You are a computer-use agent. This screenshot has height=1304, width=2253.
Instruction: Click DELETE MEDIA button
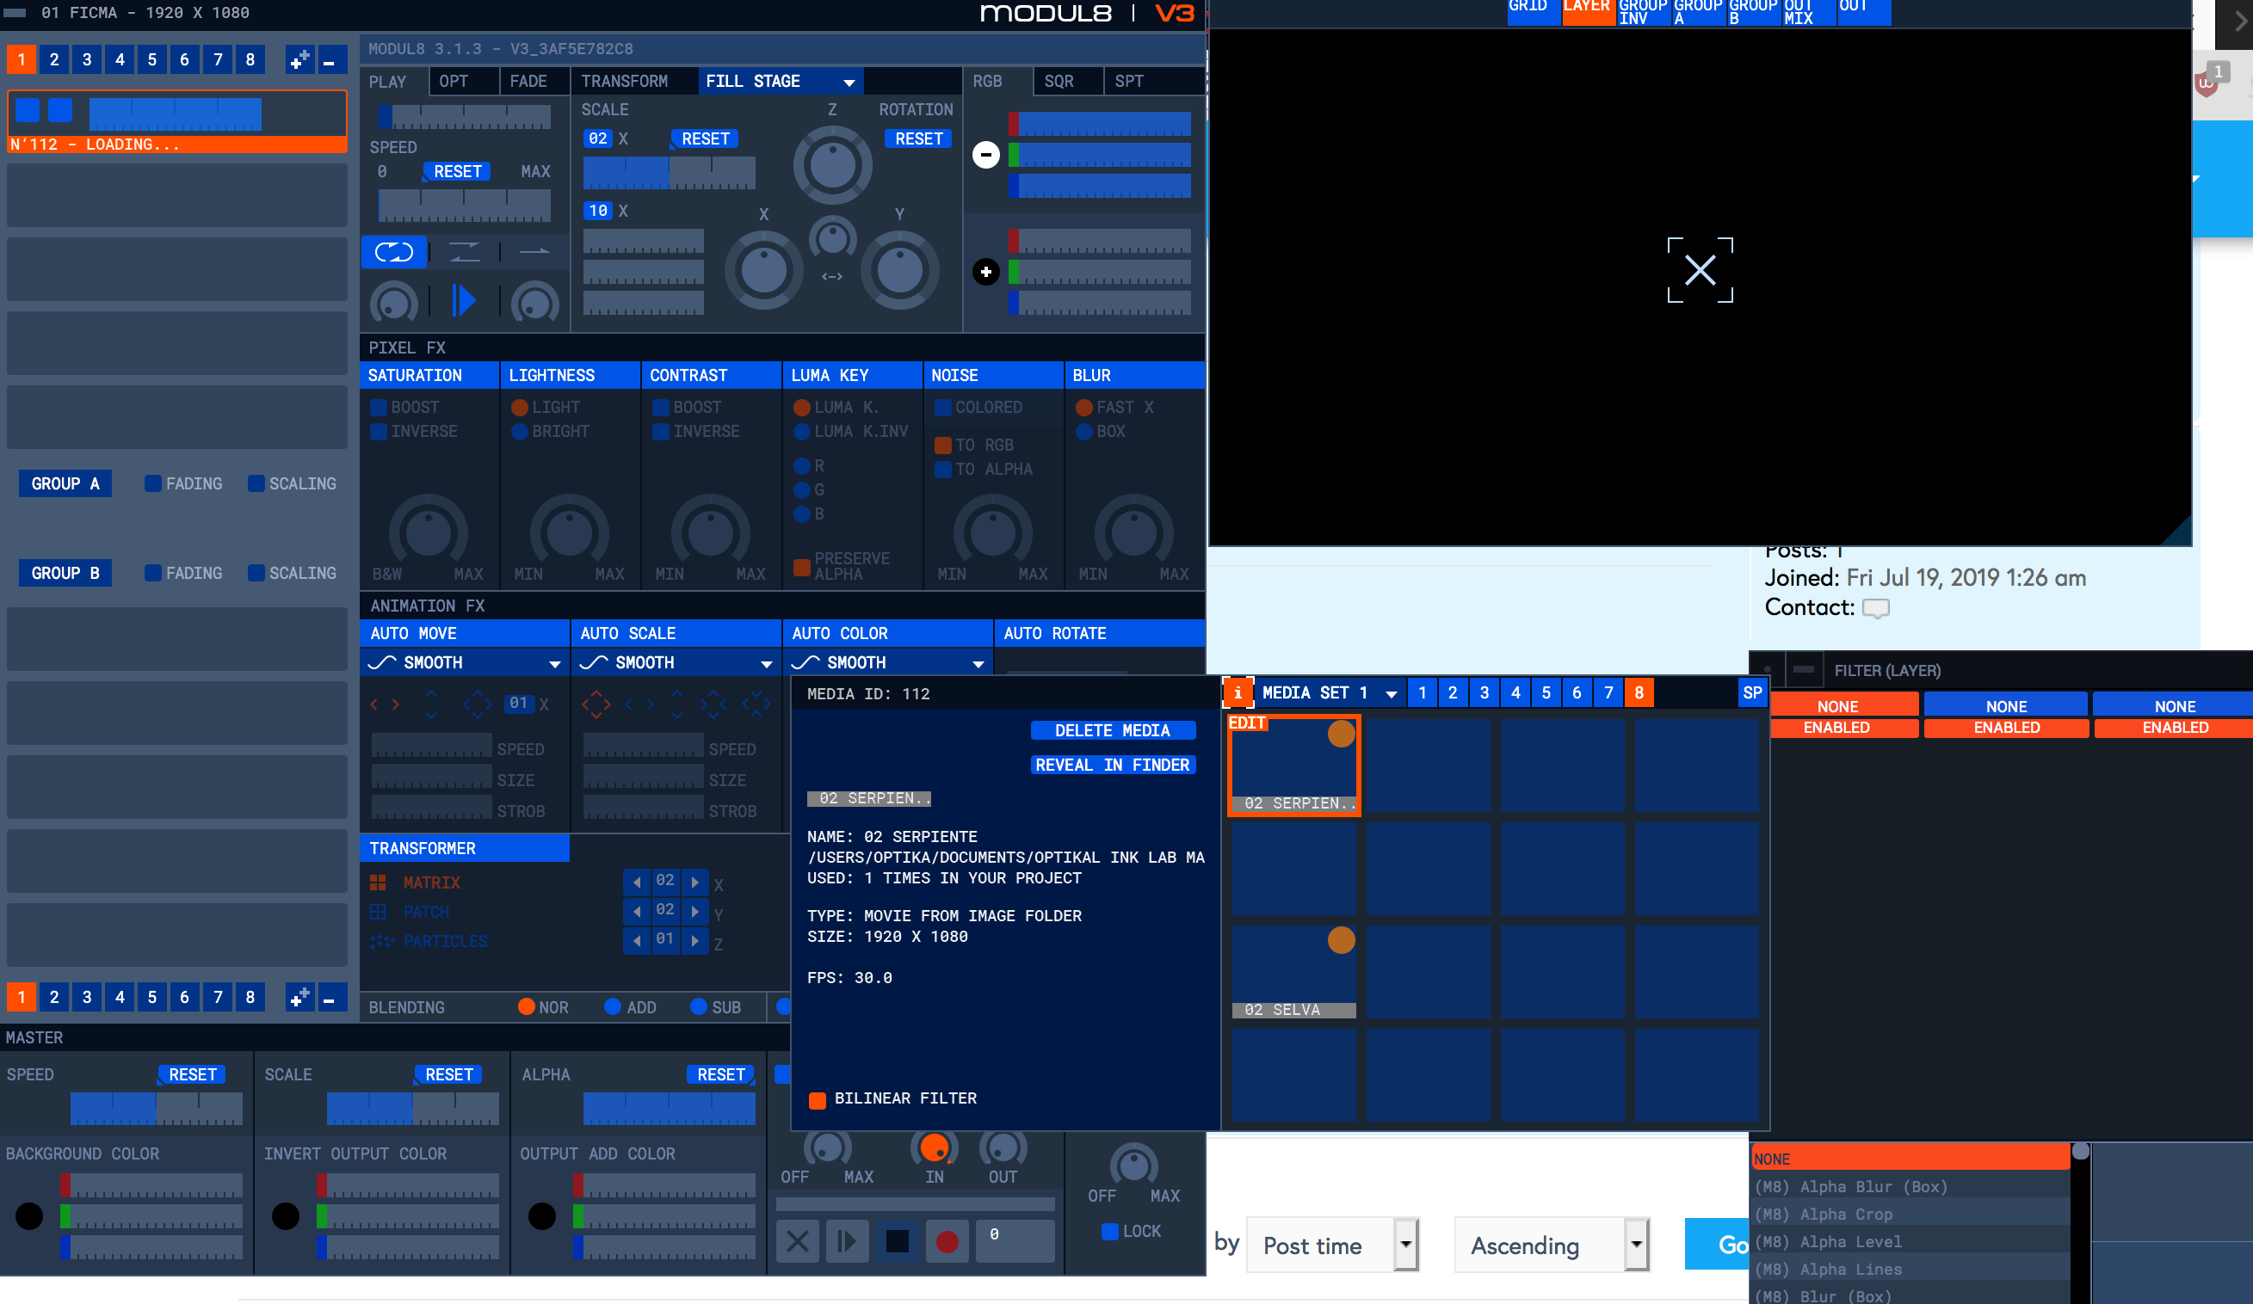tap(1112, 730)
